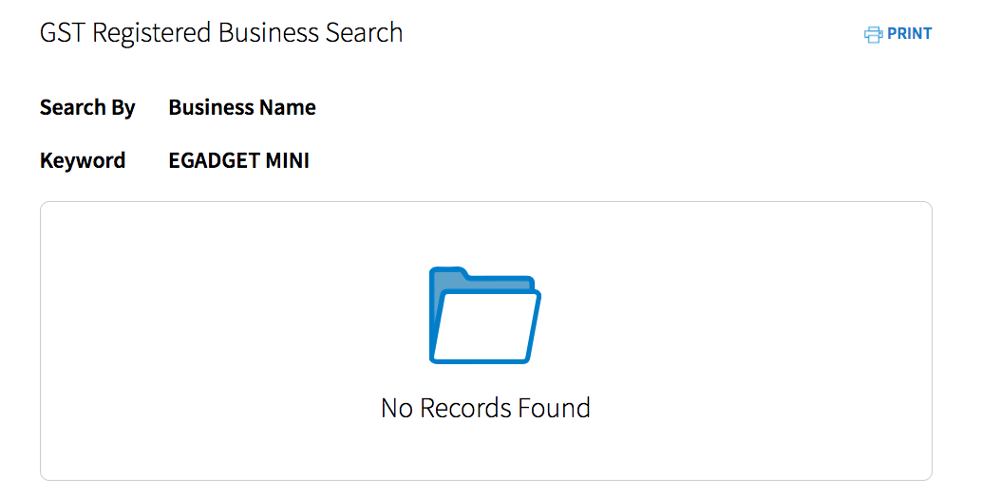Image resolution: width=982 pixels, height=496 pixels.
Task: Click the blue empty folder icon
Action: 485,315
